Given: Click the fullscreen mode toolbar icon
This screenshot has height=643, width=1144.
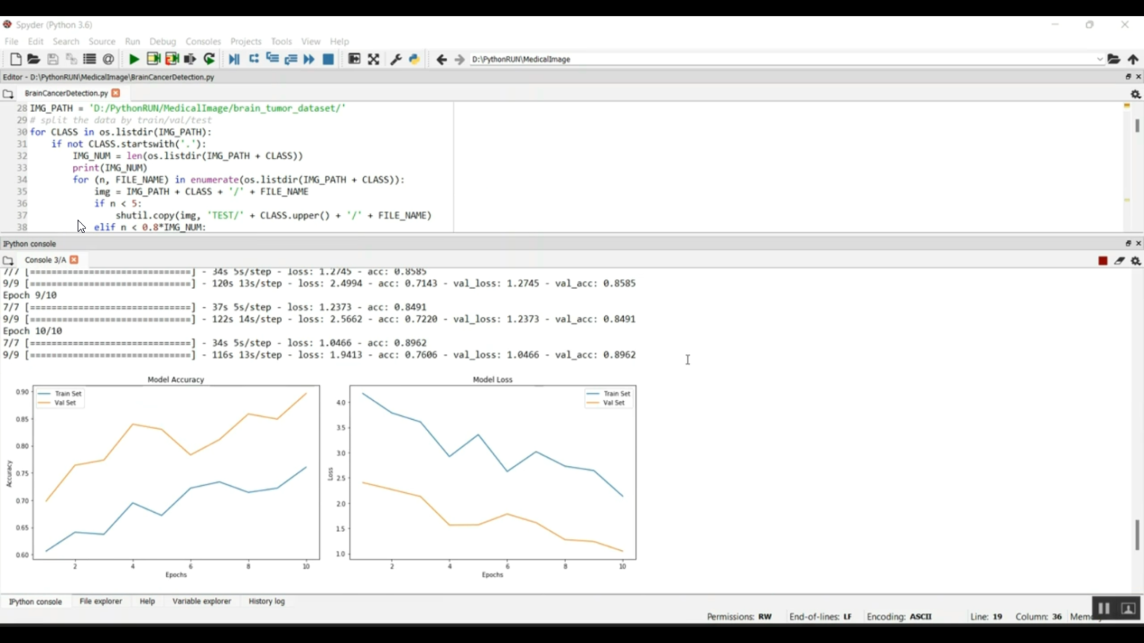Looking at the screenshot, I should [x=374, y=59].
